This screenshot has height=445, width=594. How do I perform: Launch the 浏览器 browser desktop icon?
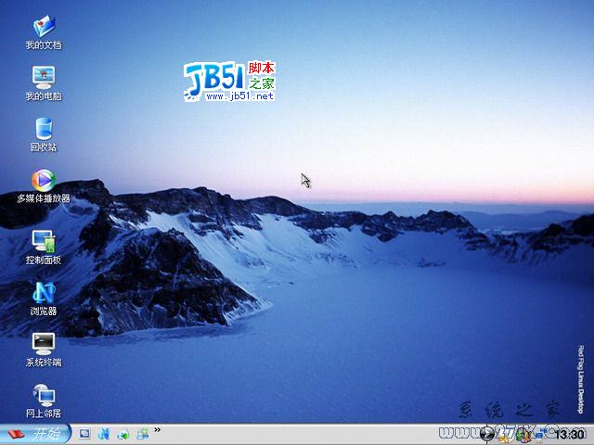coord(43,294)
